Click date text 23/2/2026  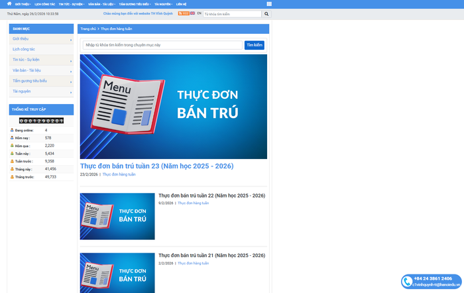click(89, 174)
